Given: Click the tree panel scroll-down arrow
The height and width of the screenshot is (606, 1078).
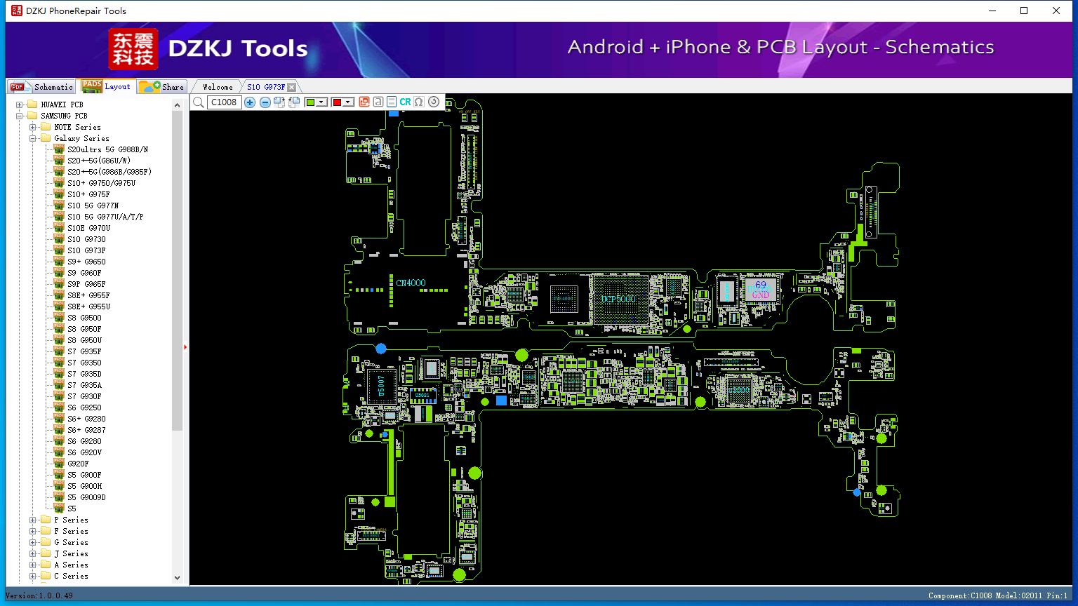Looking at the screenshot, I should coord(177,577).
